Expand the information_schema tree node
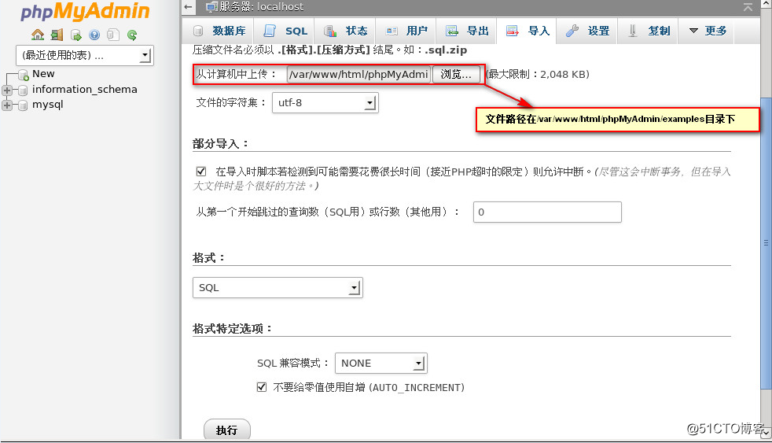Viewport: 772px width, 443px height. click(7, 90)
